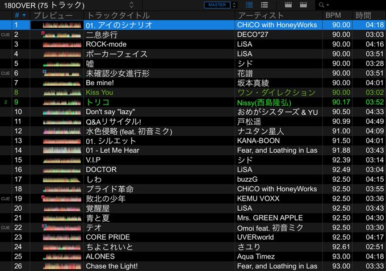Click waveform preview of 01 - Let Me Hear

pyautogui.click(x=62, y=151)
